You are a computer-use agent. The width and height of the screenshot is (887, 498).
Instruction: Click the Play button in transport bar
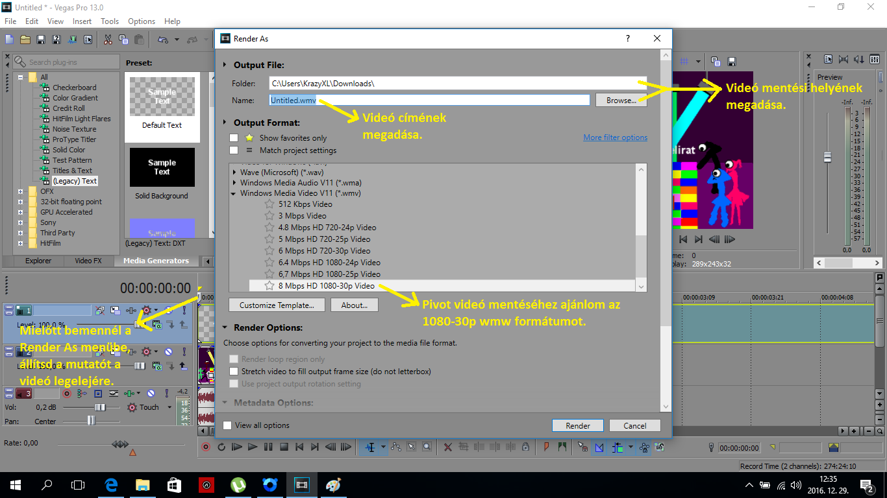pos(253,447)
